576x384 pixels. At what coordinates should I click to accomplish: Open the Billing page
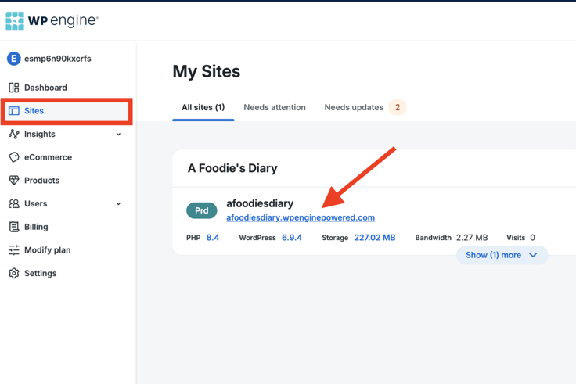point(36,227)
